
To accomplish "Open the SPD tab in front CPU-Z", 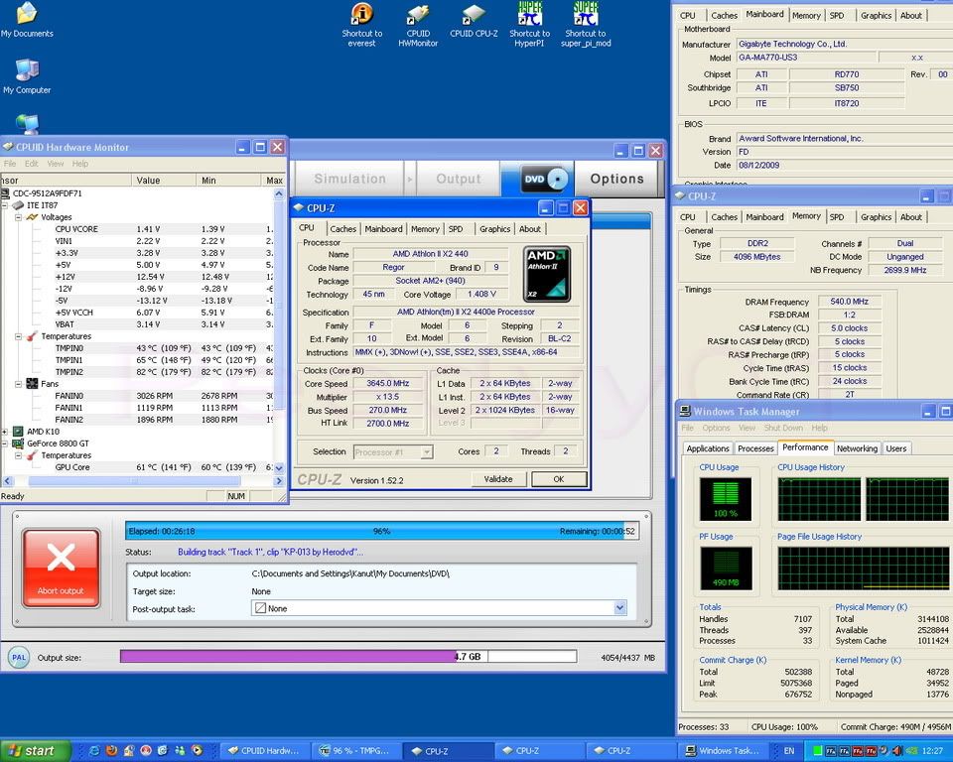I will click(x=456, y=229).
